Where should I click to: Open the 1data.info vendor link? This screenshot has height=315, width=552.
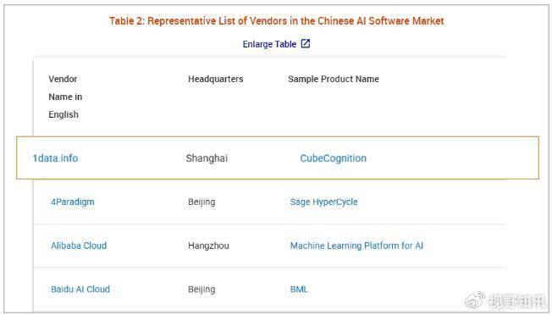[55, 158]
